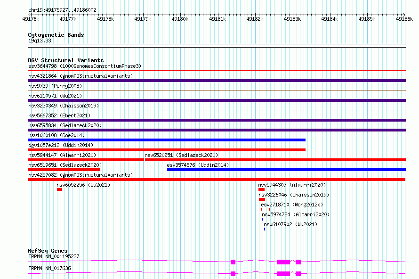Click the red dgv1057e212 (Uddin2014) bar
The image size is (419, 279).
coord(167,150)
